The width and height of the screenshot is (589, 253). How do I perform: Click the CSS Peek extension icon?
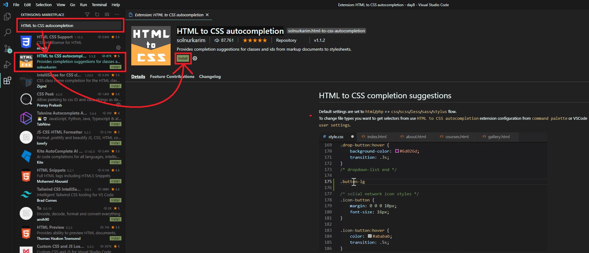(26, 99)
